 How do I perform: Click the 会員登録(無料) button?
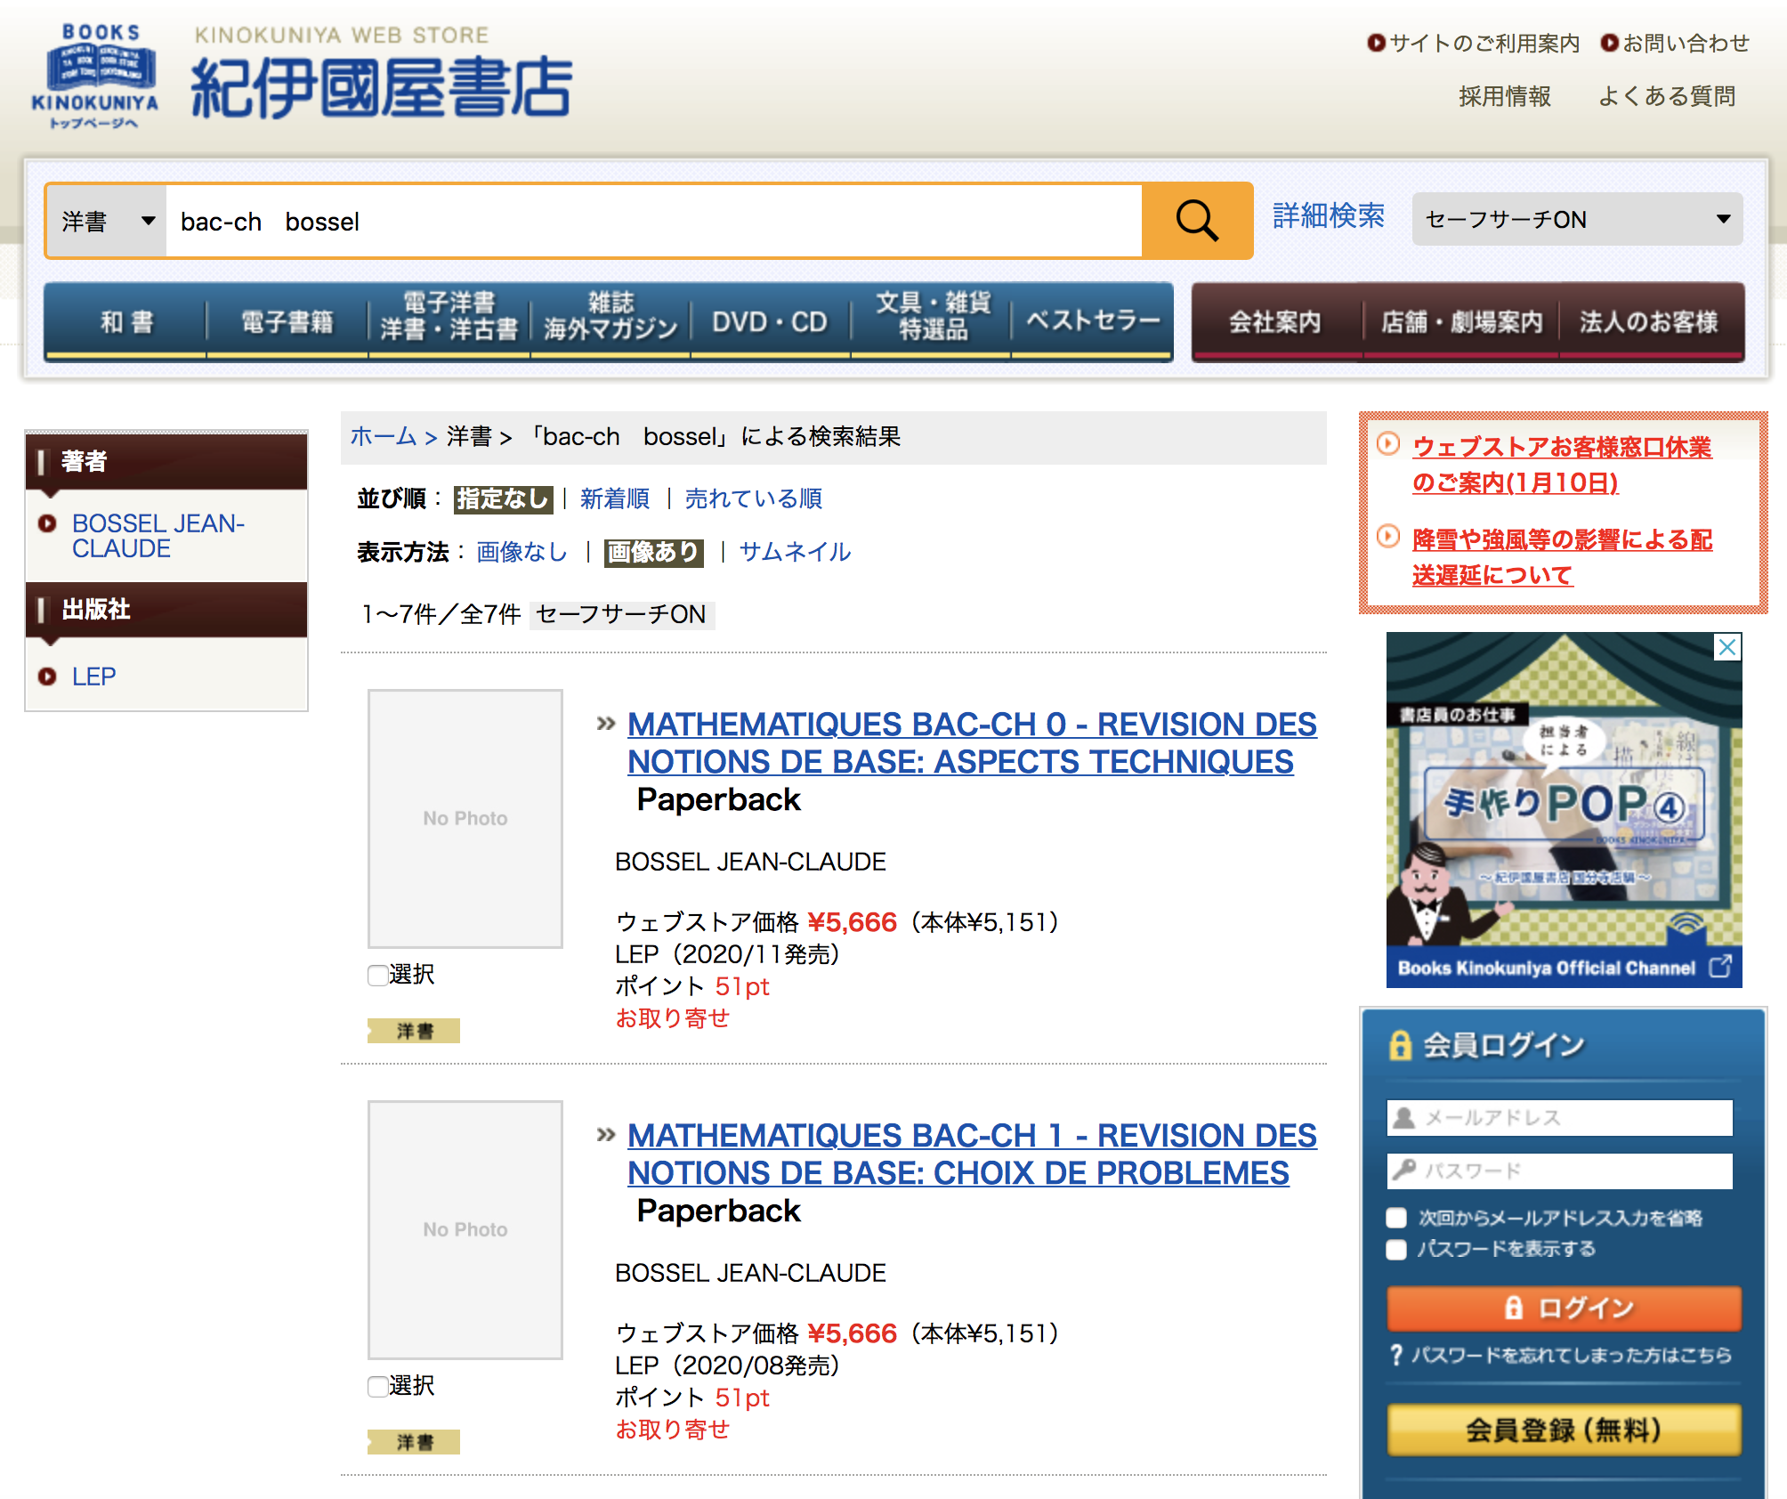[1564, 1430]
